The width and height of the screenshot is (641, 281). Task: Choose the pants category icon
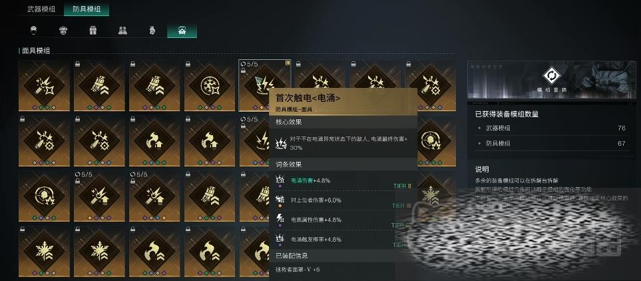[x=93, y=30]
